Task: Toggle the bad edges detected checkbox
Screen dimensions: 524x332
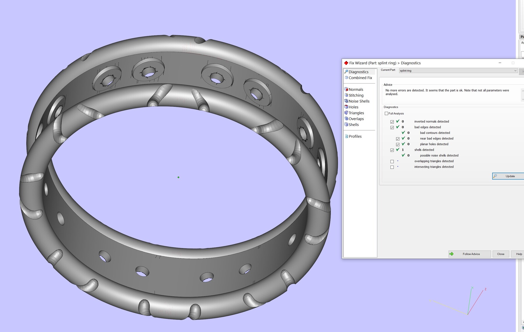Action: coord(392,127)
